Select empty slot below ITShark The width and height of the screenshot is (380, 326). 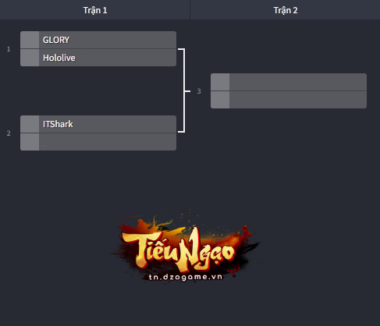tap(98, 142)
